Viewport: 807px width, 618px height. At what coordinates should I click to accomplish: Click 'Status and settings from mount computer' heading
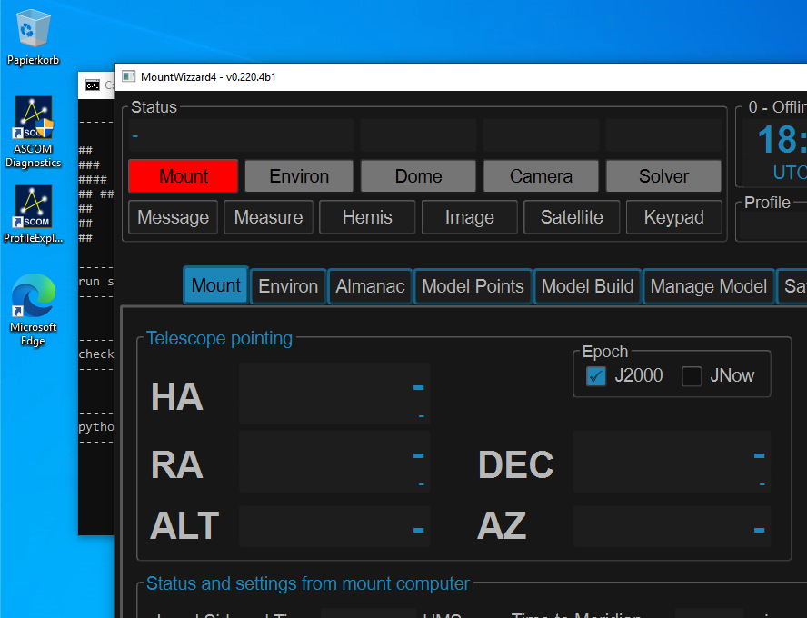coord(308,583)
